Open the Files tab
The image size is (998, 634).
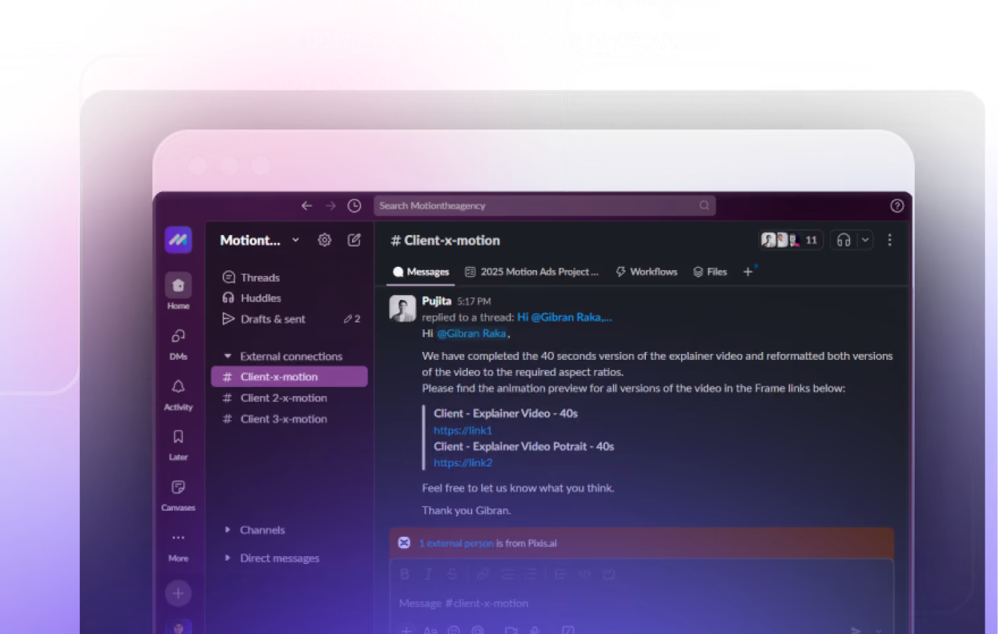[x=710, y=272]
